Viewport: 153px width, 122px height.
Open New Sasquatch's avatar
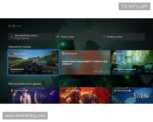[x=63, y=54]
